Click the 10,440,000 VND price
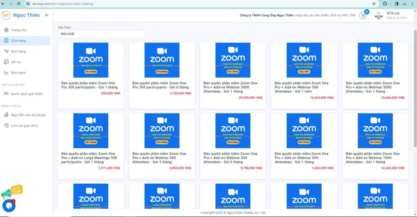 pyautogui.click(x=393, y=168)
